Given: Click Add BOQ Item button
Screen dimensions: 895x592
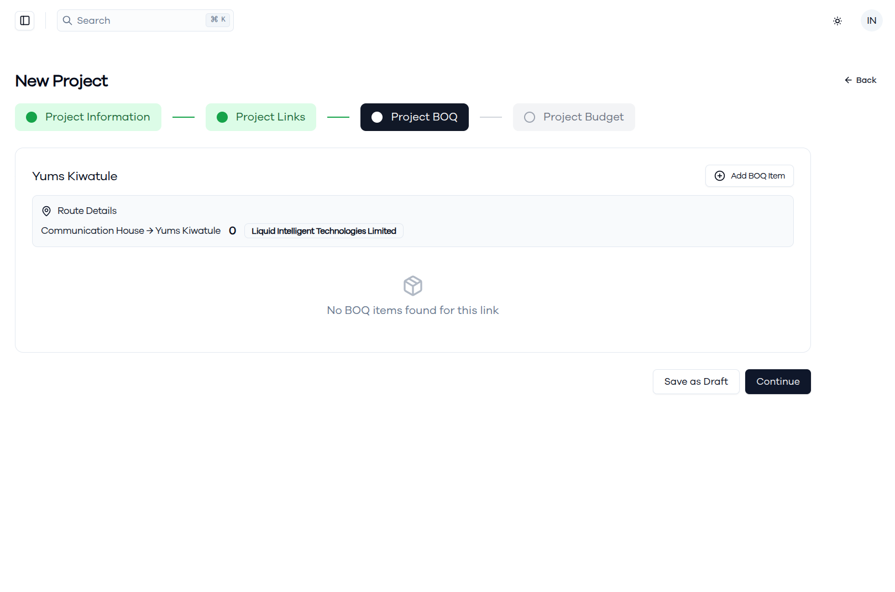Looking at the screenshot, I should pos(750,176).
